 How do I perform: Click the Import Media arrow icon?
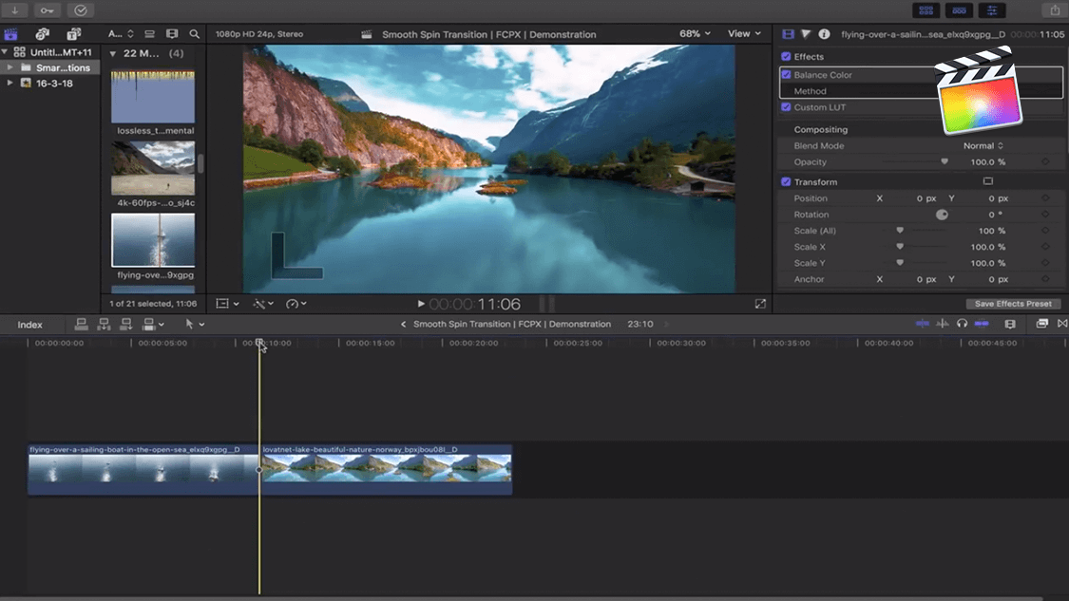(15, 10)
